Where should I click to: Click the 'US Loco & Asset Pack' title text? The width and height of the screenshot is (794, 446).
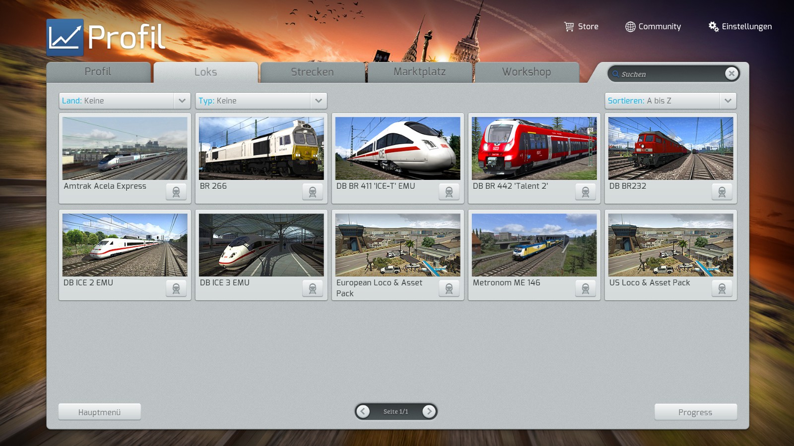(650, 283)
